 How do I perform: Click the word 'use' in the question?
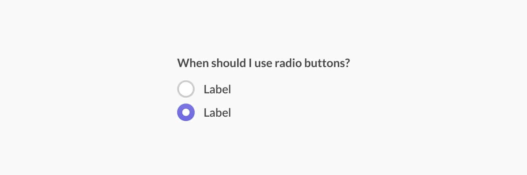(x=263, y=64)
